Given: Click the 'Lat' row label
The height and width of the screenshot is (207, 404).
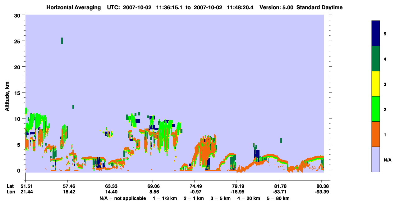Looking at the screenshot, I should click(10, 186).
